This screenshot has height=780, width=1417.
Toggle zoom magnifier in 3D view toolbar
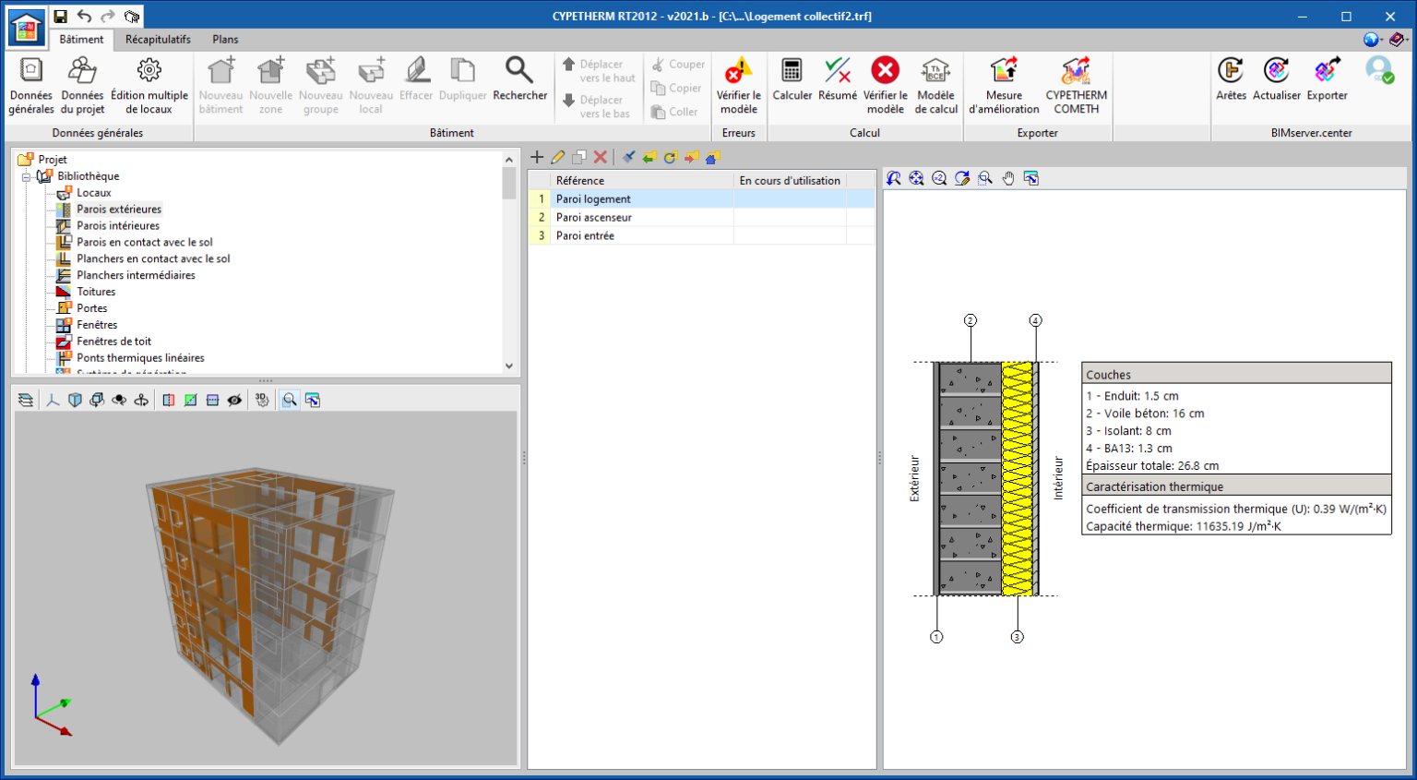point(290,400)
